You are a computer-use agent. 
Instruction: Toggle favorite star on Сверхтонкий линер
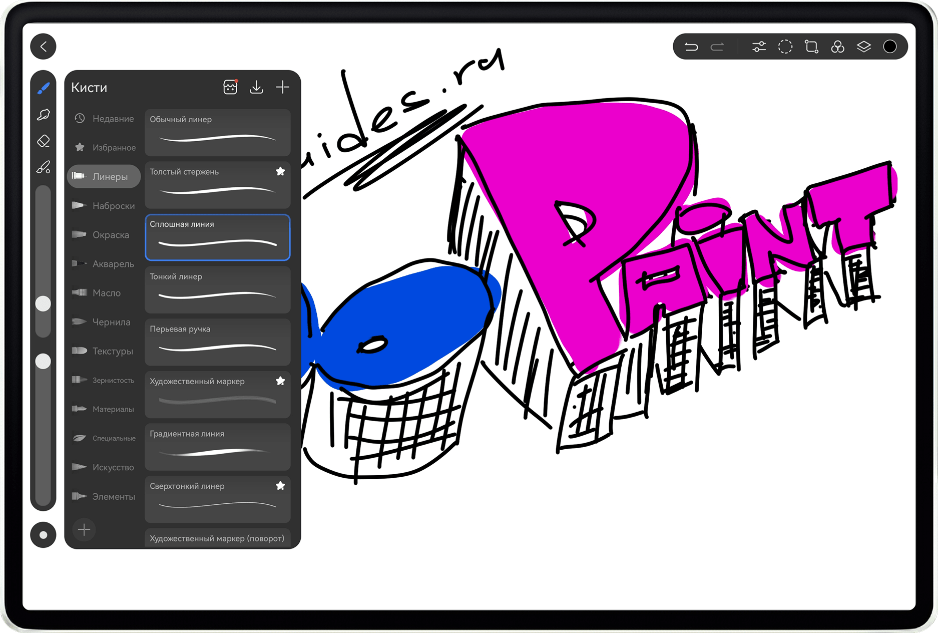(x=280, y=486)
